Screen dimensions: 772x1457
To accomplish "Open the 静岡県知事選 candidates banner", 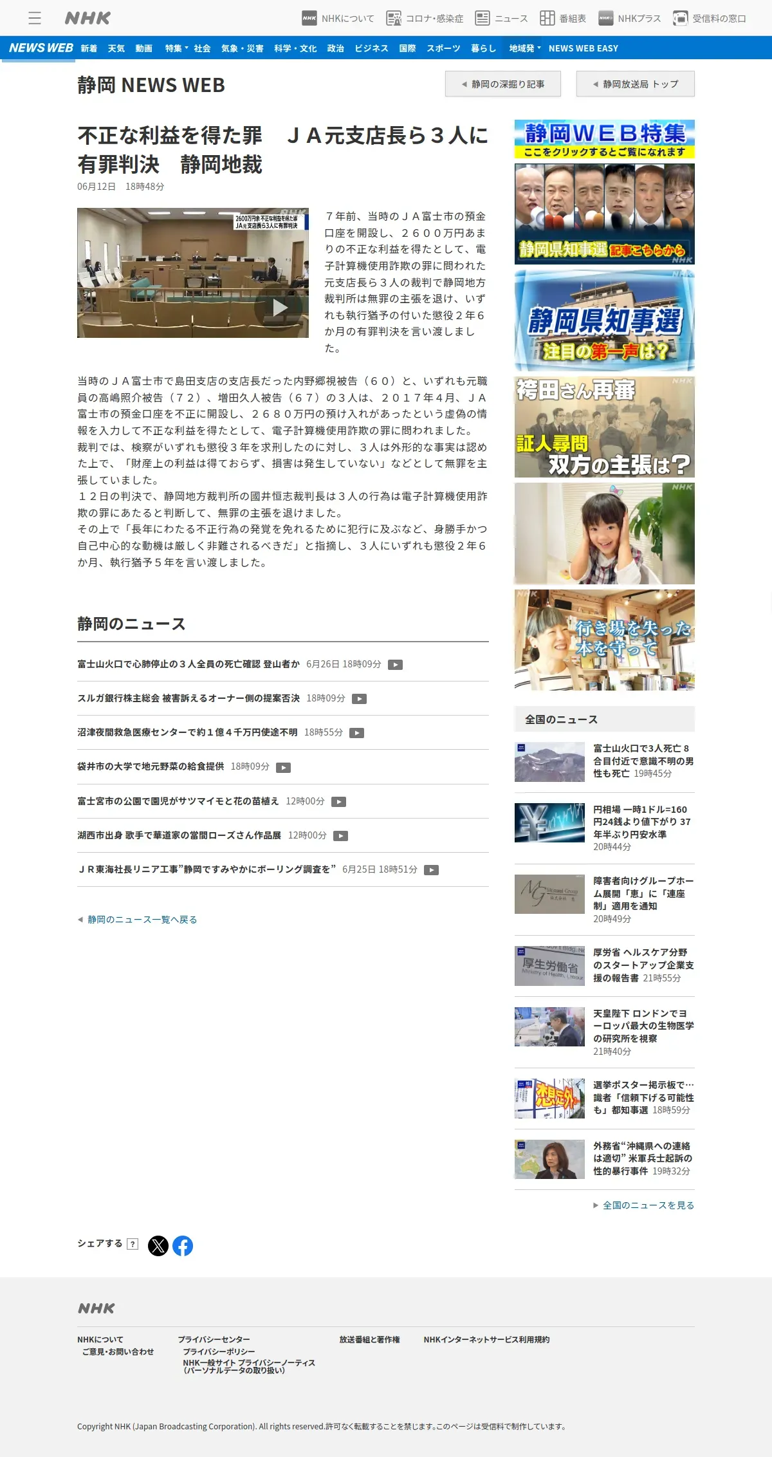I will [605, 214].
